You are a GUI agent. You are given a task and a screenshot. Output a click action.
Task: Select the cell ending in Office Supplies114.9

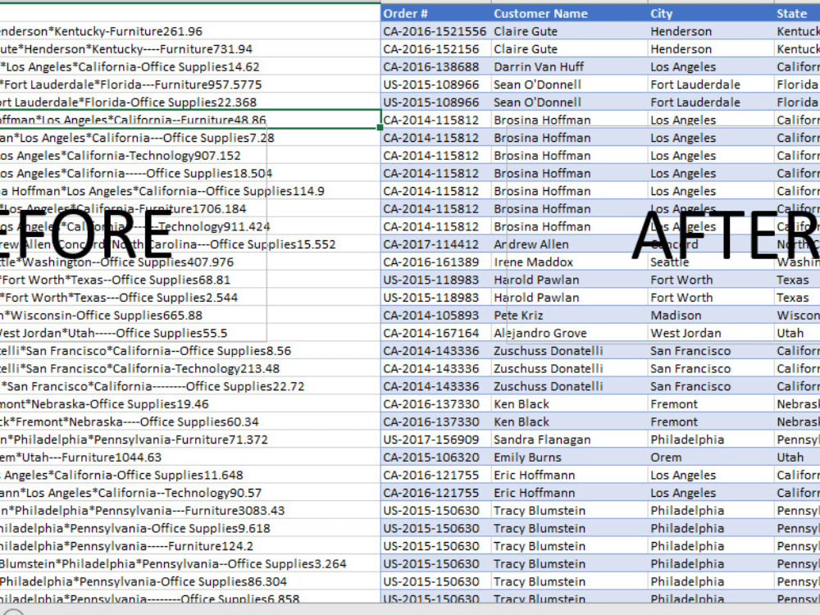190,191
